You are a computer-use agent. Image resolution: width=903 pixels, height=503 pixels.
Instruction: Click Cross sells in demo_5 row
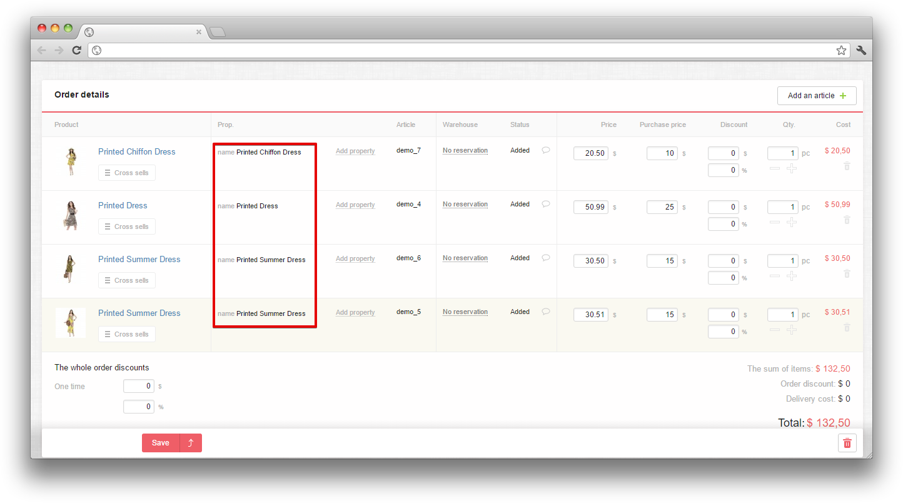tap(127, 334)
